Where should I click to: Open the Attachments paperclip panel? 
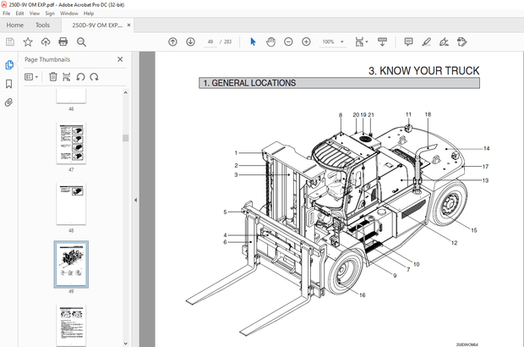click(x=9, y=102)
